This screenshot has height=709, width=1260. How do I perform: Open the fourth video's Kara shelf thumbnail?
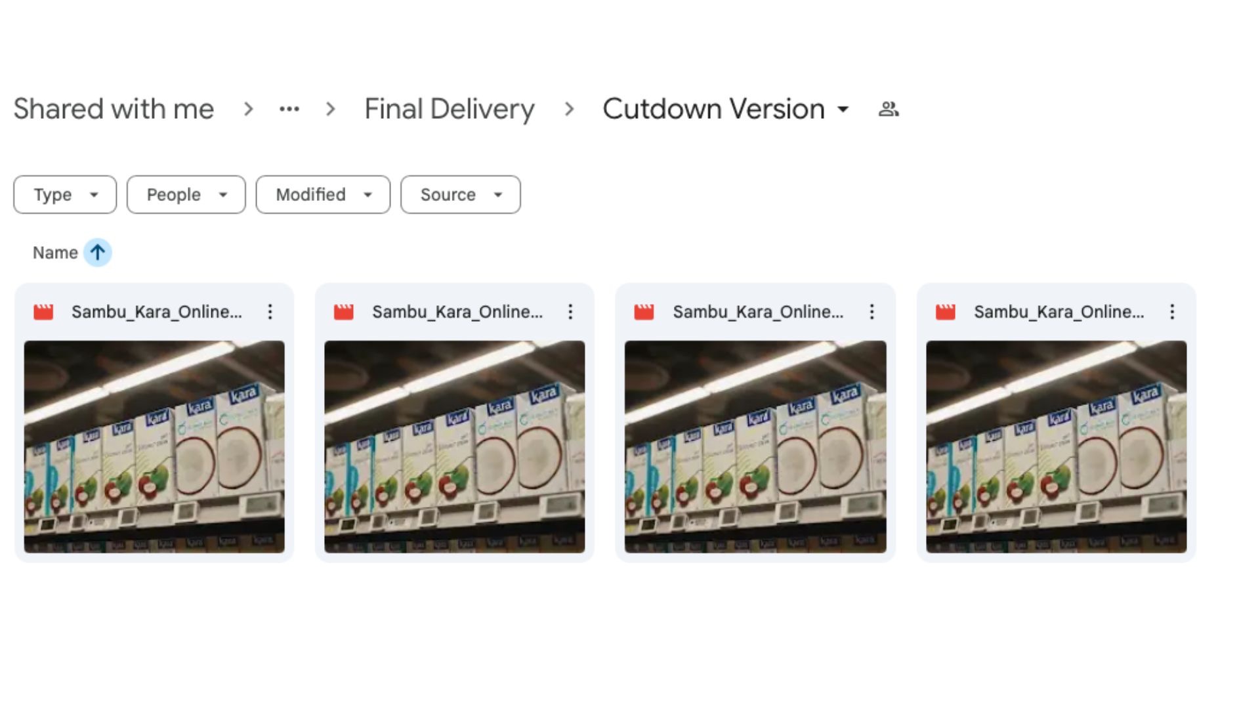pos(1057,446)
